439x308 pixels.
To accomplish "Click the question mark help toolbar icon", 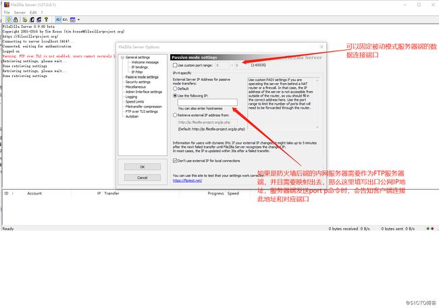I will tap(46, 20).
